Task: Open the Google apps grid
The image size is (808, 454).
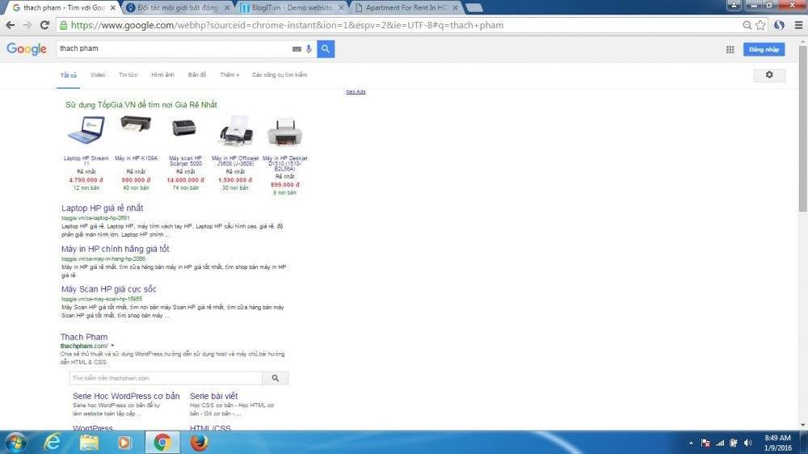Action: click(730, 49)
